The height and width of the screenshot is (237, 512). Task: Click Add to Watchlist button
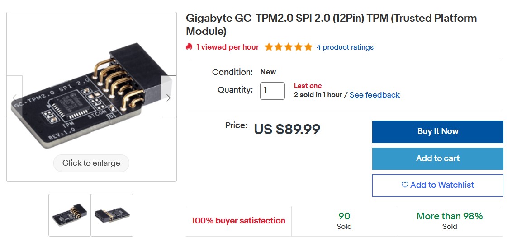tap(437, 185)
